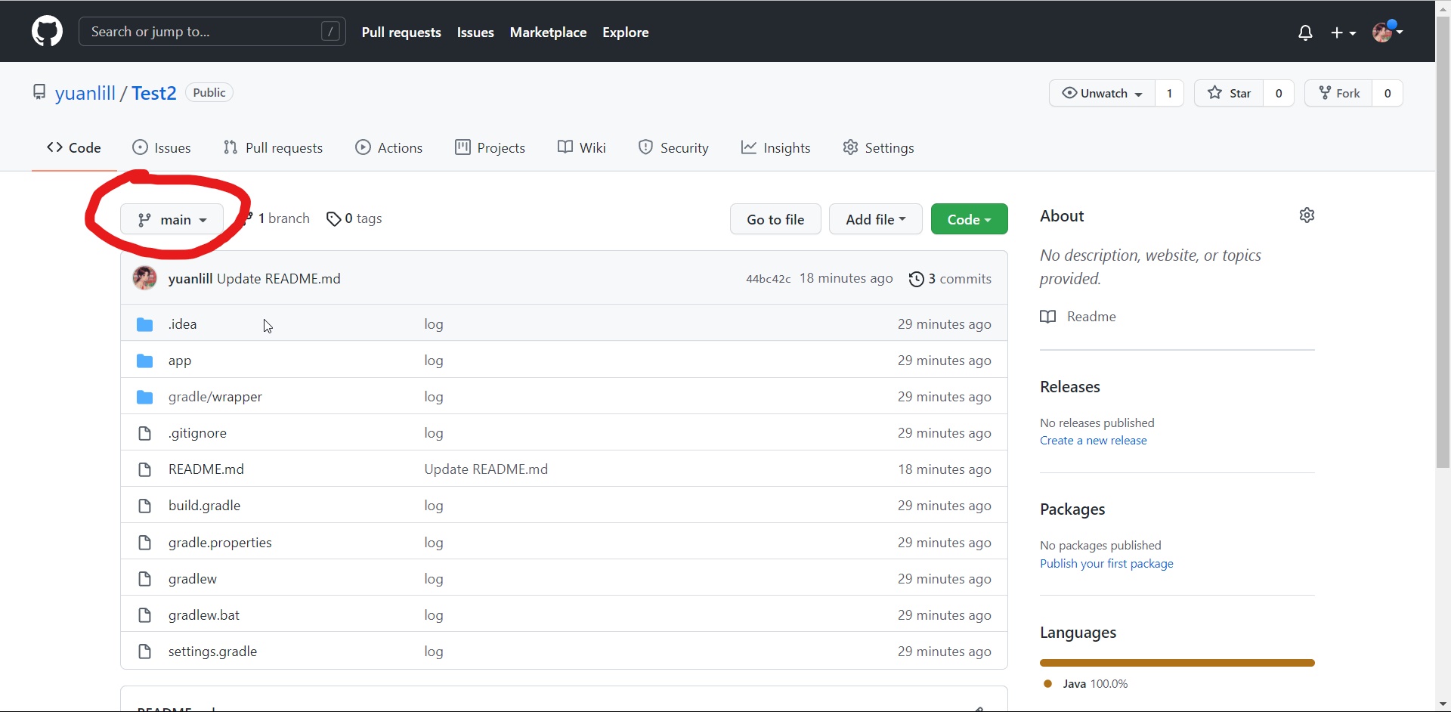Click the watchers count 1
The width and height of the screenshot is (1451, 712).
pos(1169,93)
